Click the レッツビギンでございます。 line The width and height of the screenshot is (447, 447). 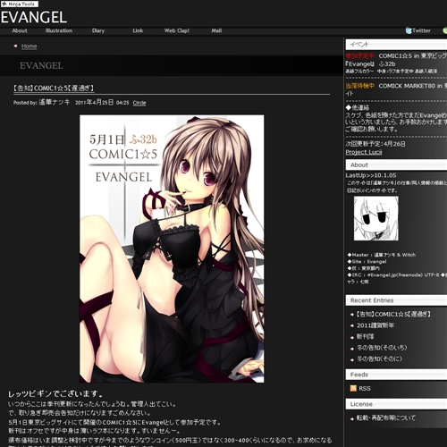[55, 394]
